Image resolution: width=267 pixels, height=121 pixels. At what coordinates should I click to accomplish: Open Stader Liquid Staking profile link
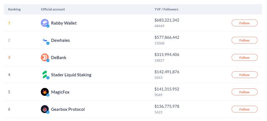(x=71, y=75)
